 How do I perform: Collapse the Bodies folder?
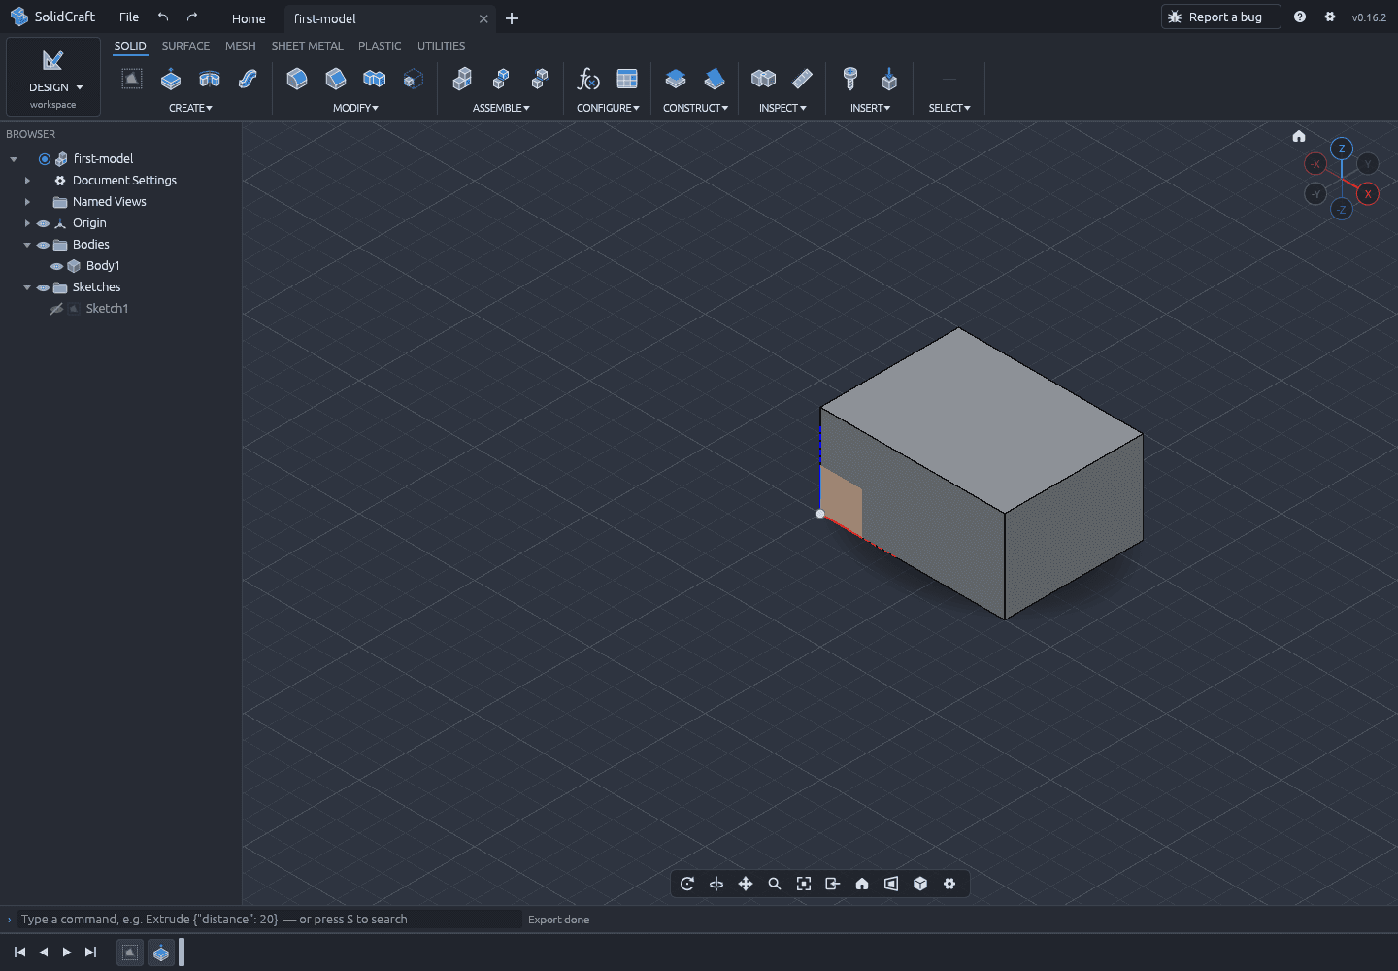click(x=27, y=245)
